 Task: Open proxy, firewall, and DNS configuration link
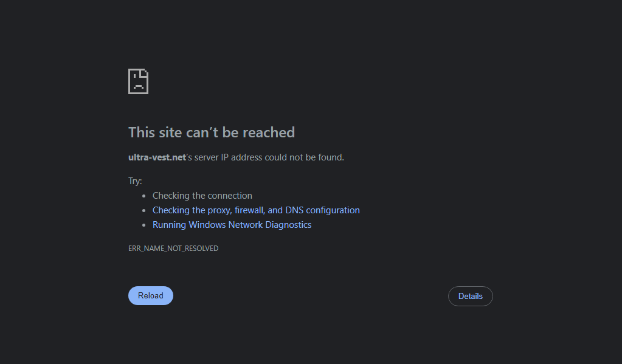pos(256,210)
